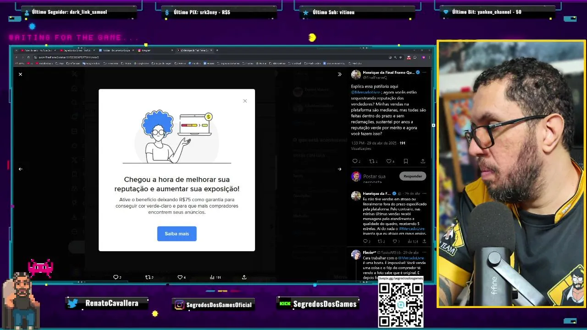Viewport: 587px width, 330px height.
Task: Open Flavio's profile avatar
Action: (356, 255)
